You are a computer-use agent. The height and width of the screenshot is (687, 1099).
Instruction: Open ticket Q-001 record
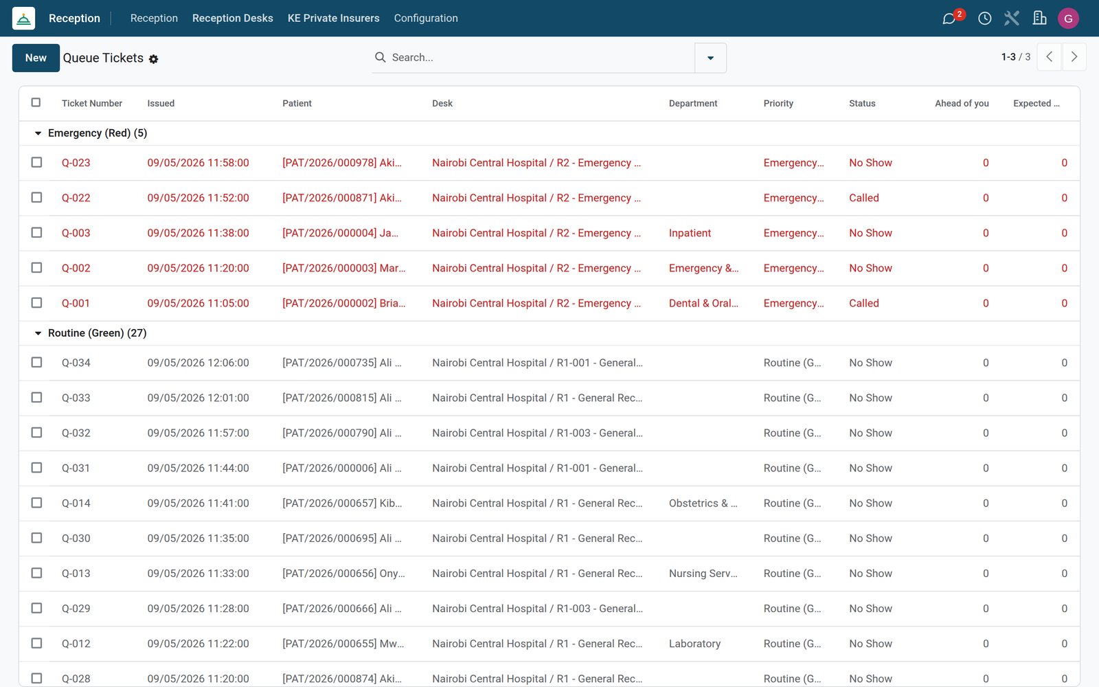pos(76,303)
